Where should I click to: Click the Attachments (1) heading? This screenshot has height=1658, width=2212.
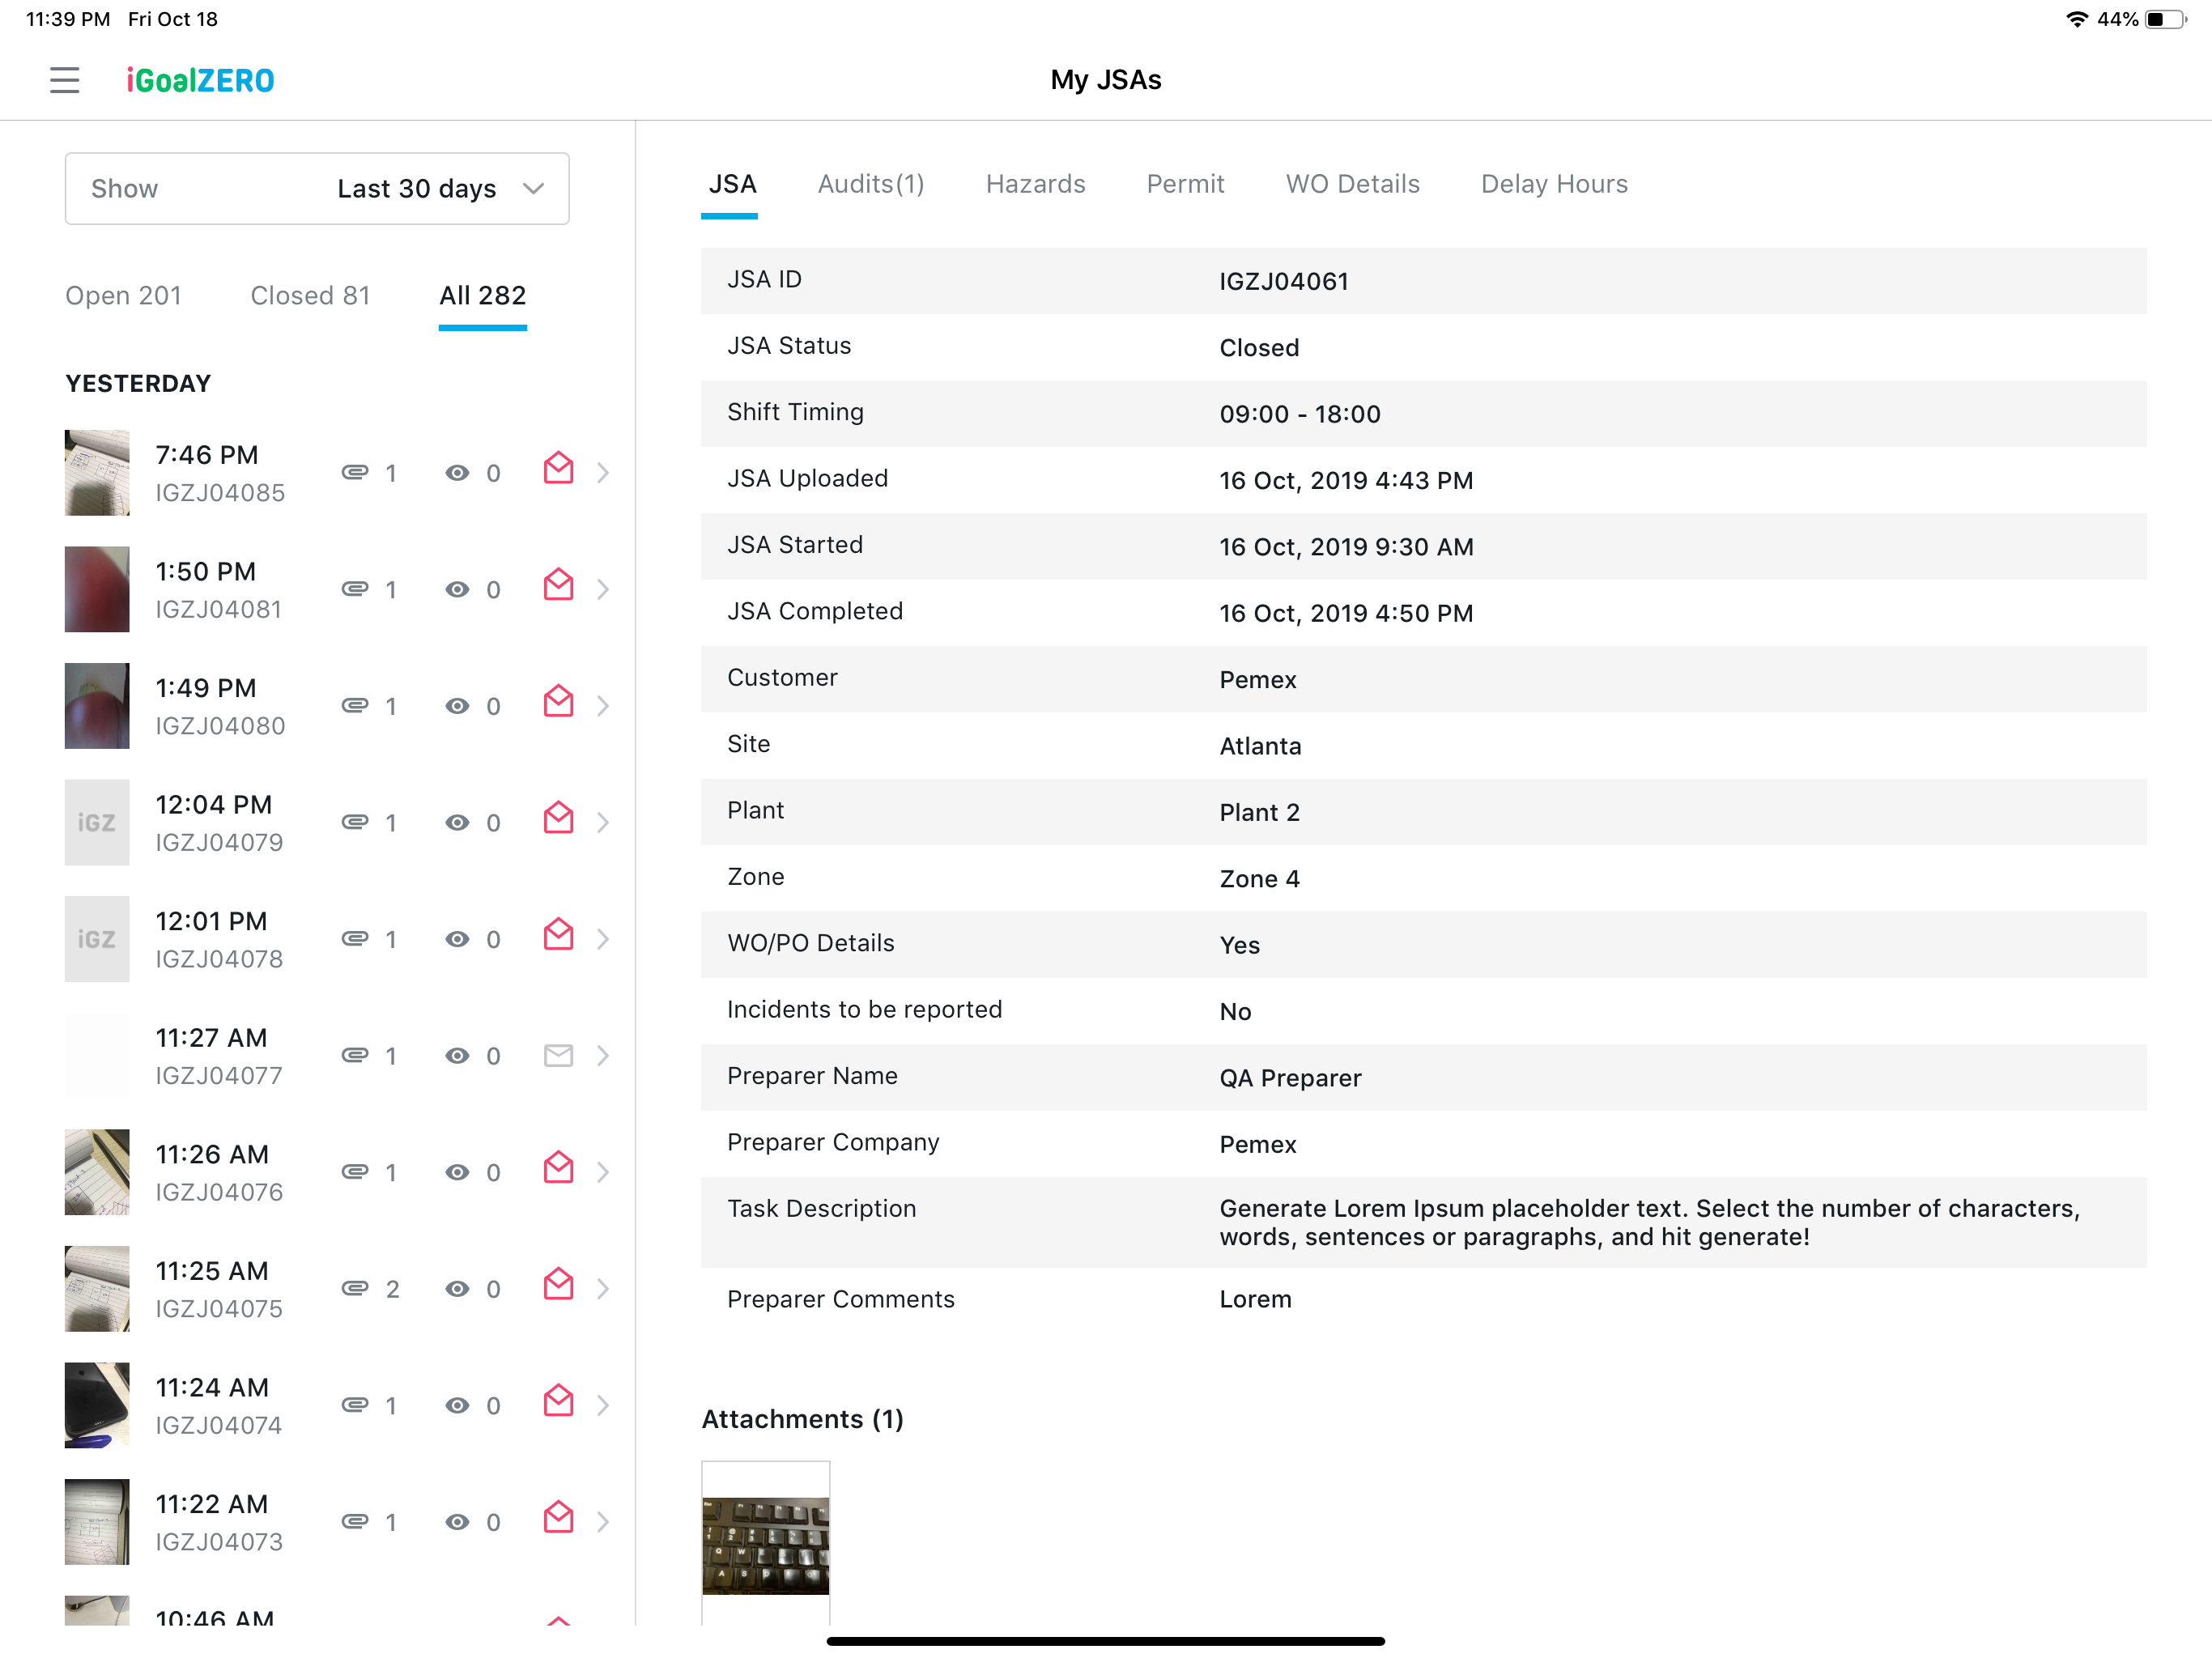pyautogui.click(x=802, y=1419)
